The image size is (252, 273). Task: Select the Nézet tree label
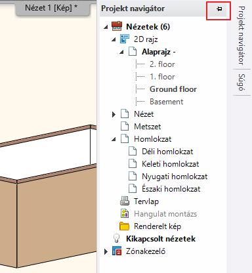tap(144, 114)
